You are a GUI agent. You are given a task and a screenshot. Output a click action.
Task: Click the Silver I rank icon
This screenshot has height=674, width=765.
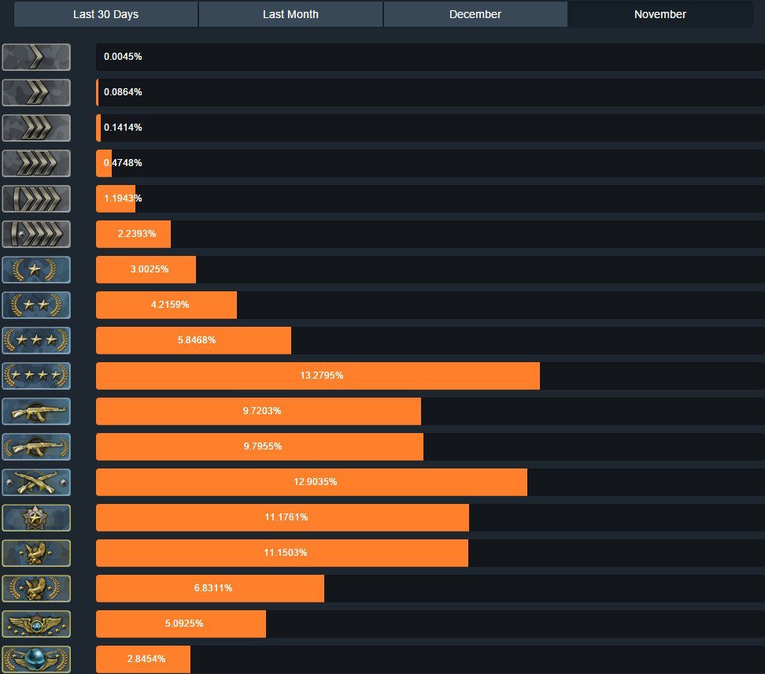click(x=36, y=57)
